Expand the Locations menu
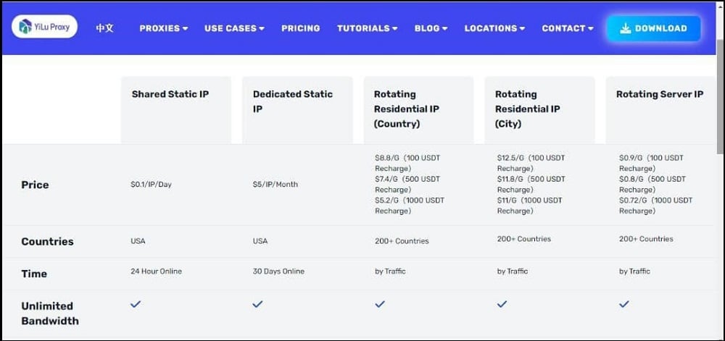Screen dimensions: 725x341 [x=494, y=28]
